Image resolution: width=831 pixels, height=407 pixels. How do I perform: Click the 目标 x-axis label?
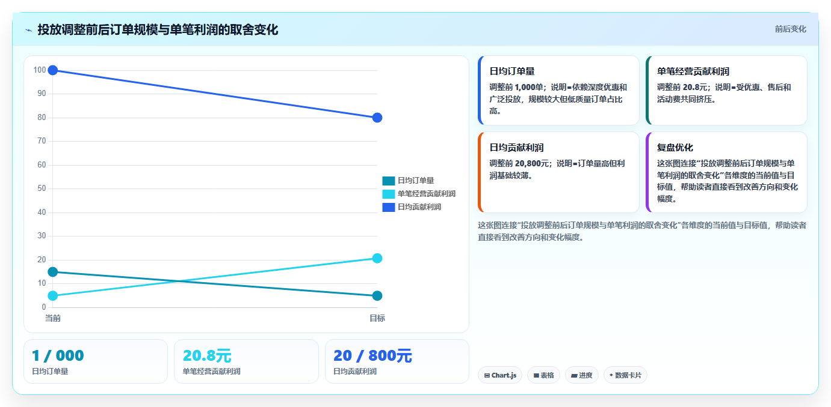[x=377, y=318]
